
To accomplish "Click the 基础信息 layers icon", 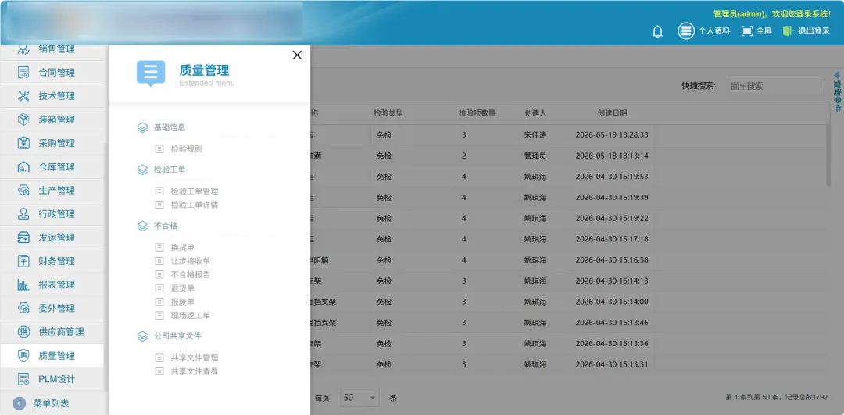I will (x=142, y=127).
